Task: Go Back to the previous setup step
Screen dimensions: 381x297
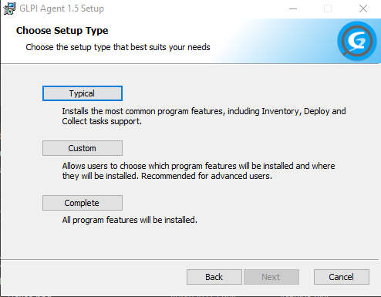Action: click(214, 277)
